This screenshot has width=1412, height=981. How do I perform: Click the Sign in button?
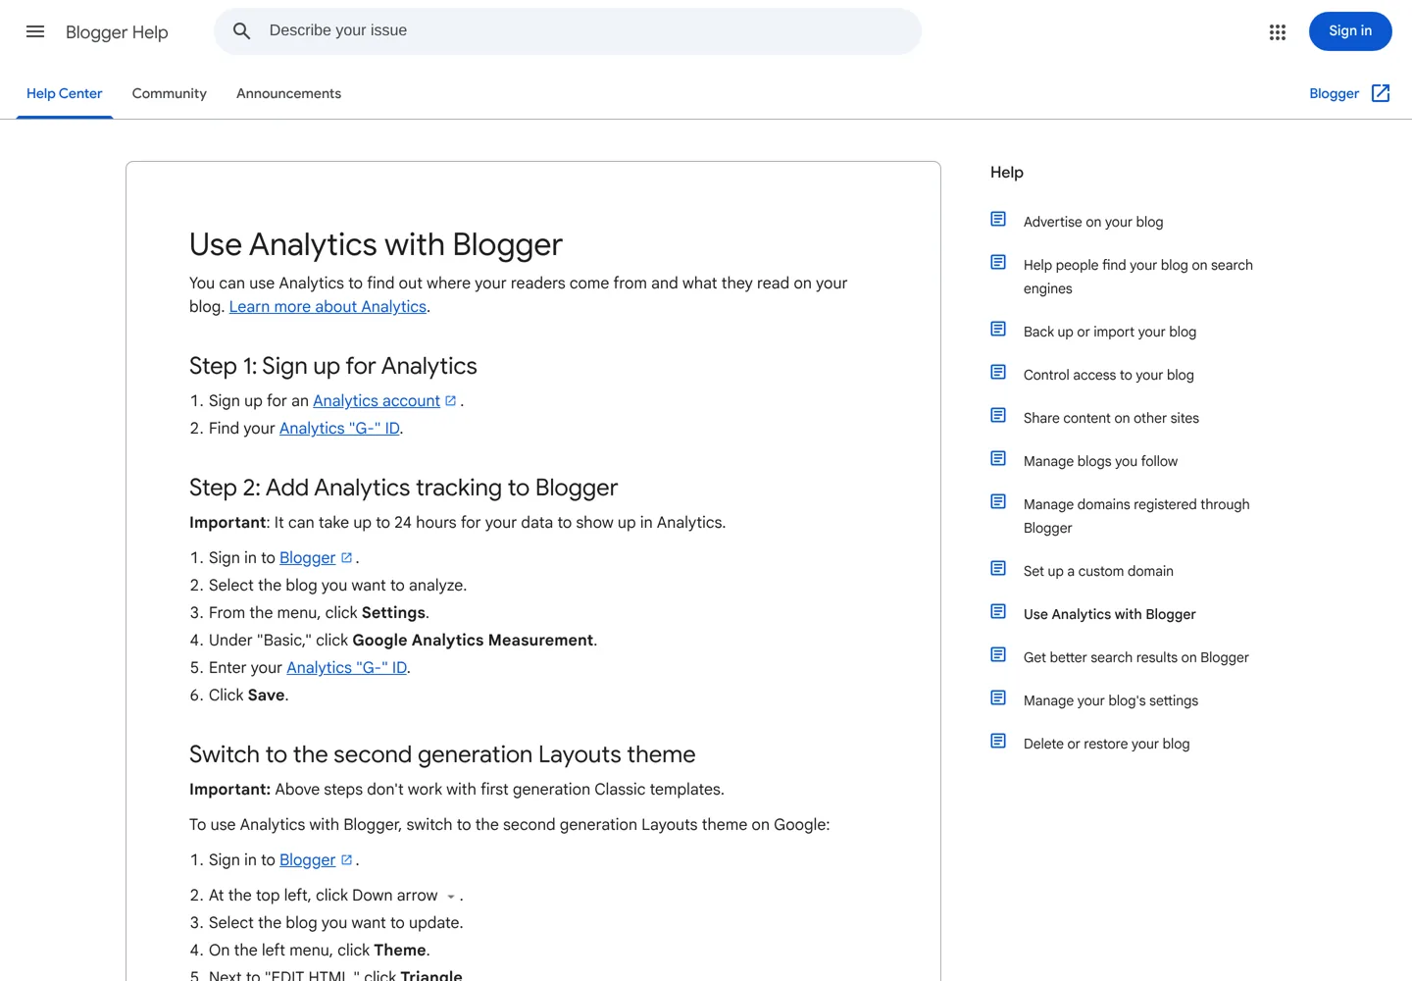pyautogui.click(x=1350, y=31)
